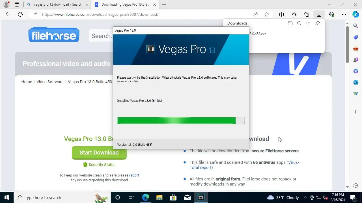Open Microsoft Edge on taskbar

click(145, 197)
